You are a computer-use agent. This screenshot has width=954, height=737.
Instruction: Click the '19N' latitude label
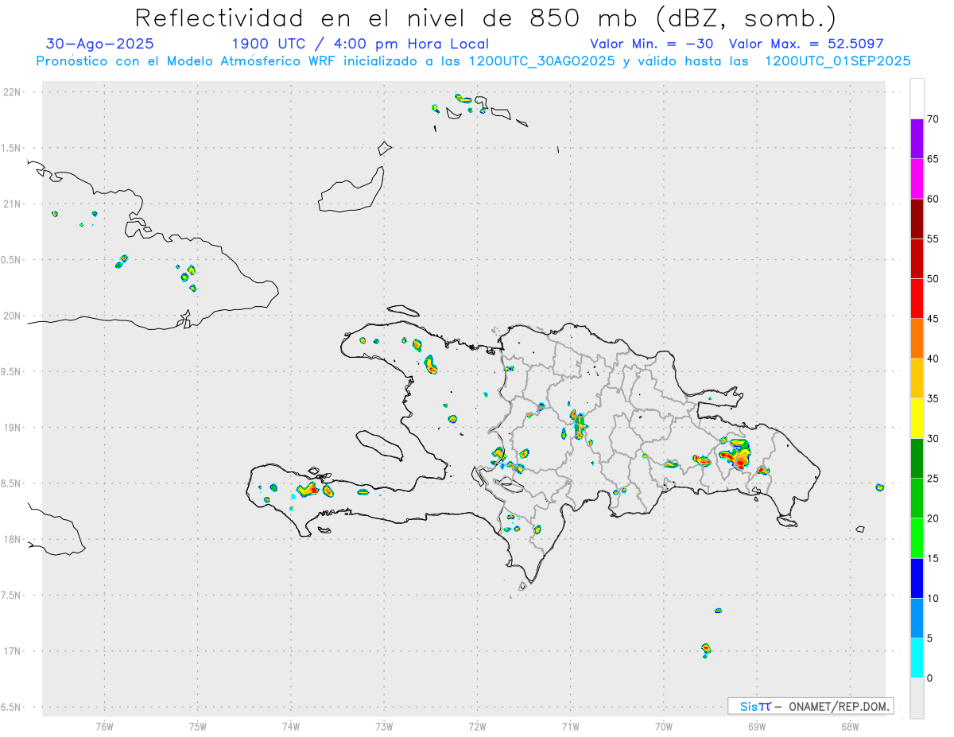(x=13, y=427)
